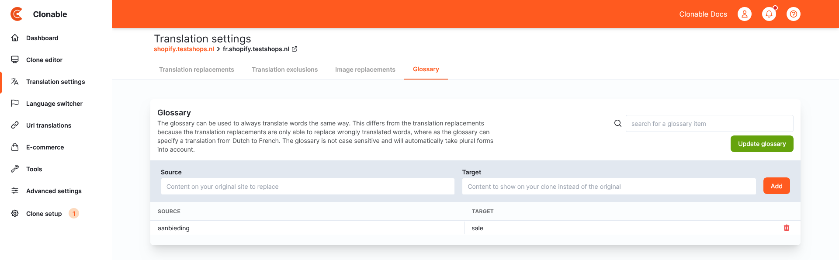Focus the Source content input field
839x260 pixels.
[x=308, y=187]
